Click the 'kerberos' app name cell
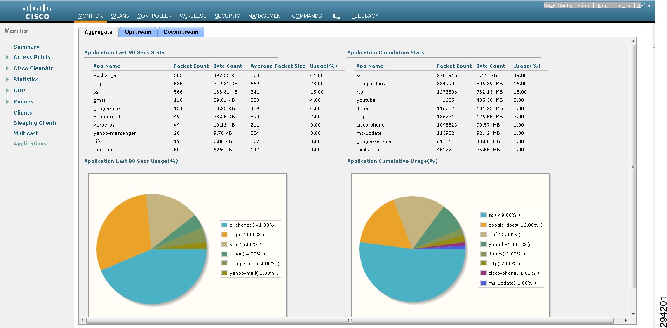The width and height of the screenshot is (667, 328). point(104,125)
